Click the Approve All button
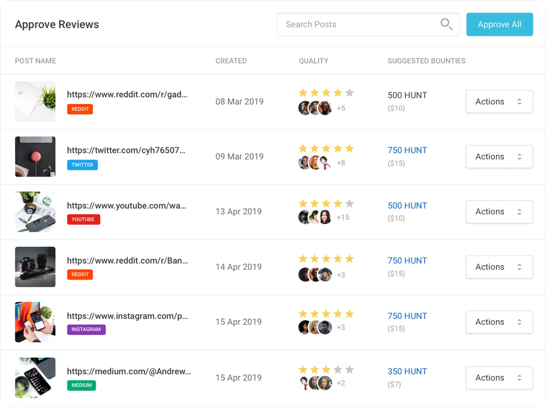 click(500, 24)
